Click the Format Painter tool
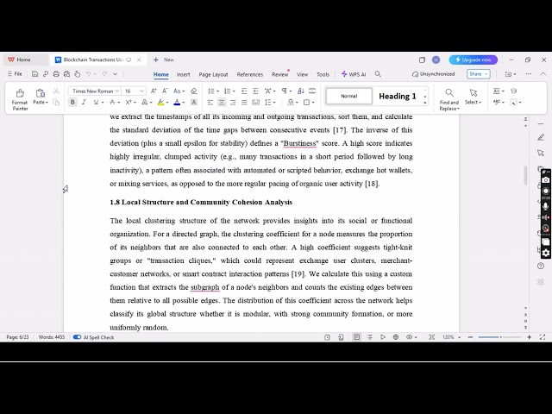This screenshot has width=552, height=414. pyautogui.click(x=20, y=99)
